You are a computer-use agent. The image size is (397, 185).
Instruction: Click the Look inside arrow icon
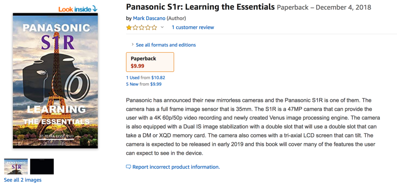pos(95,9)
